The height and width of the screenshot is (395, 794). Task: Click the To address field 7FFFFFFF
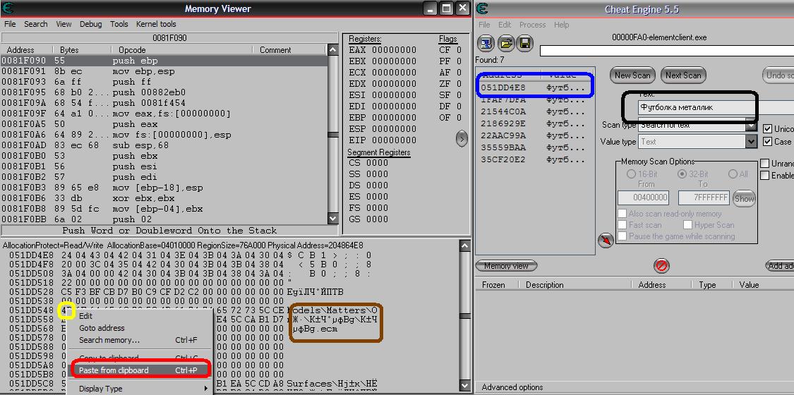pyautogui.click(x=704, y=197)
